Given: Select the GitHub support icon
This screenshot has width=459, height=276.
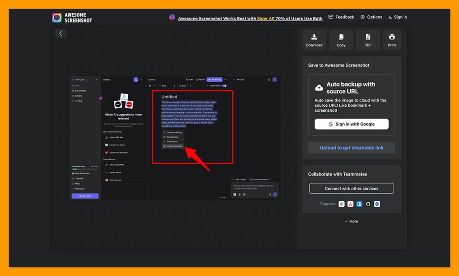Looking at the screenshot, I should pos(368,204).
